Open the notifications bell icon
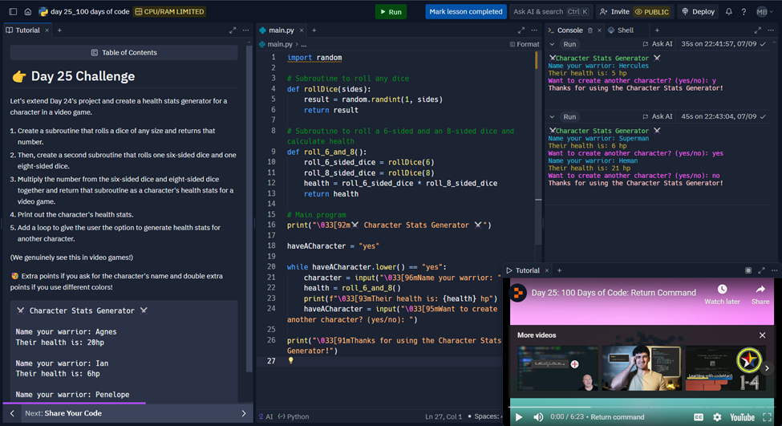This screenshot has height=426, width=782. [728, 11]
